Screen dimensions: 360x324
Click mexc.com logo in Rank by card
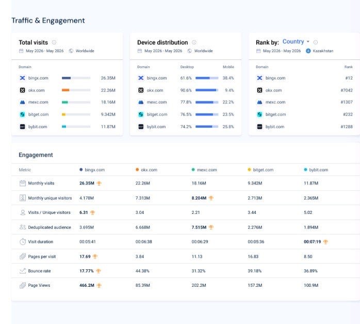(x=259, y=102)
